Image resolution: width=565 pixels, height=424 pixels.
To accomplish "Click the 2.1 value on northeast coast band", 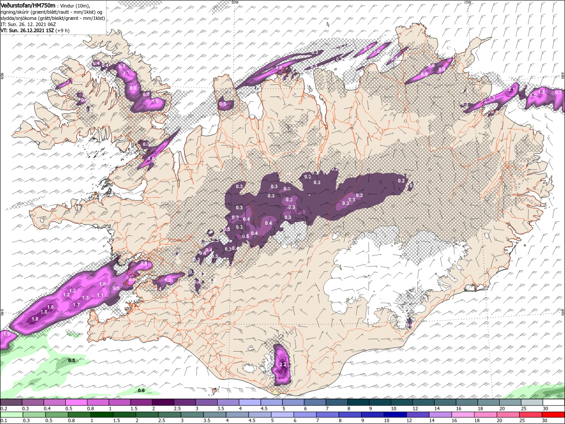I will coord(512,90).
